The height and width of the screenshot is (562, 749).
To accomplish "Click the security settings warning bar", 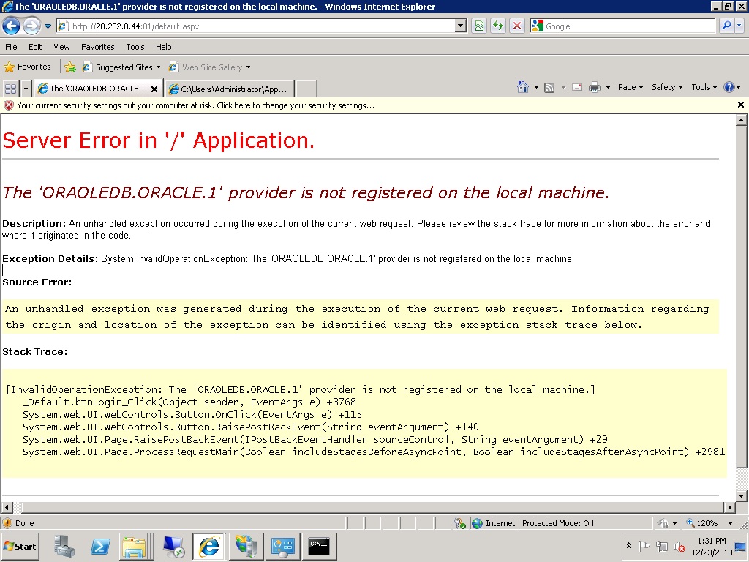I will 195,105.
